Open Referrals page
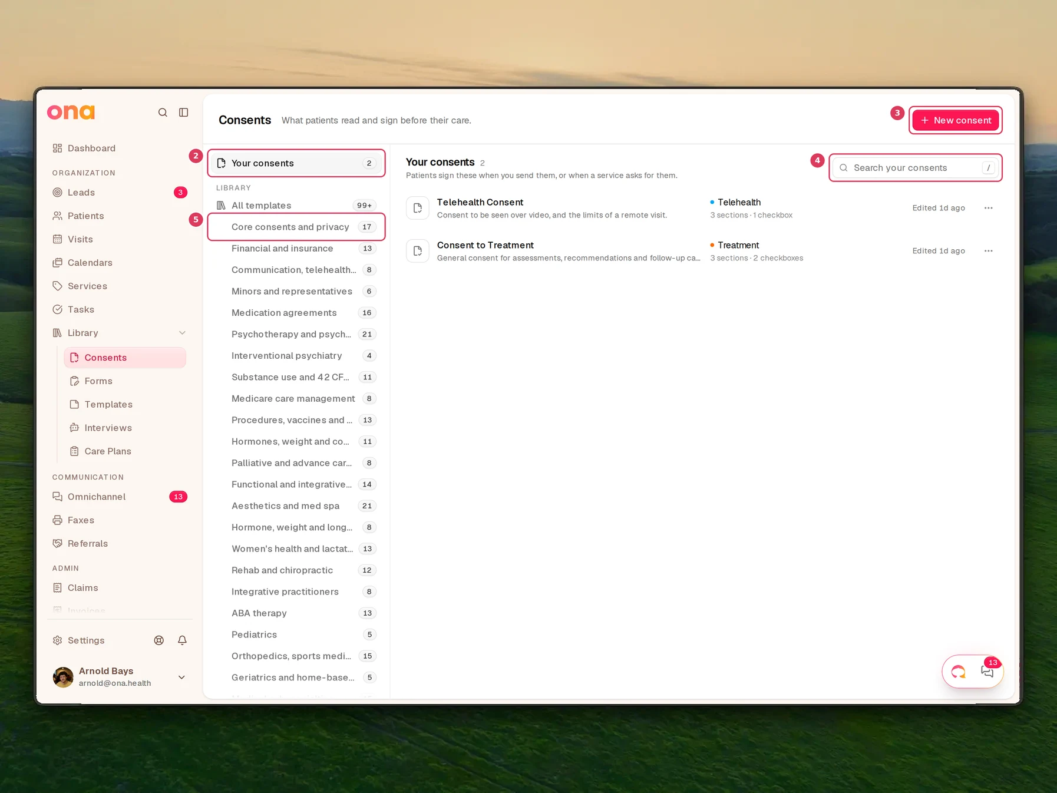 tap(120, 544)
